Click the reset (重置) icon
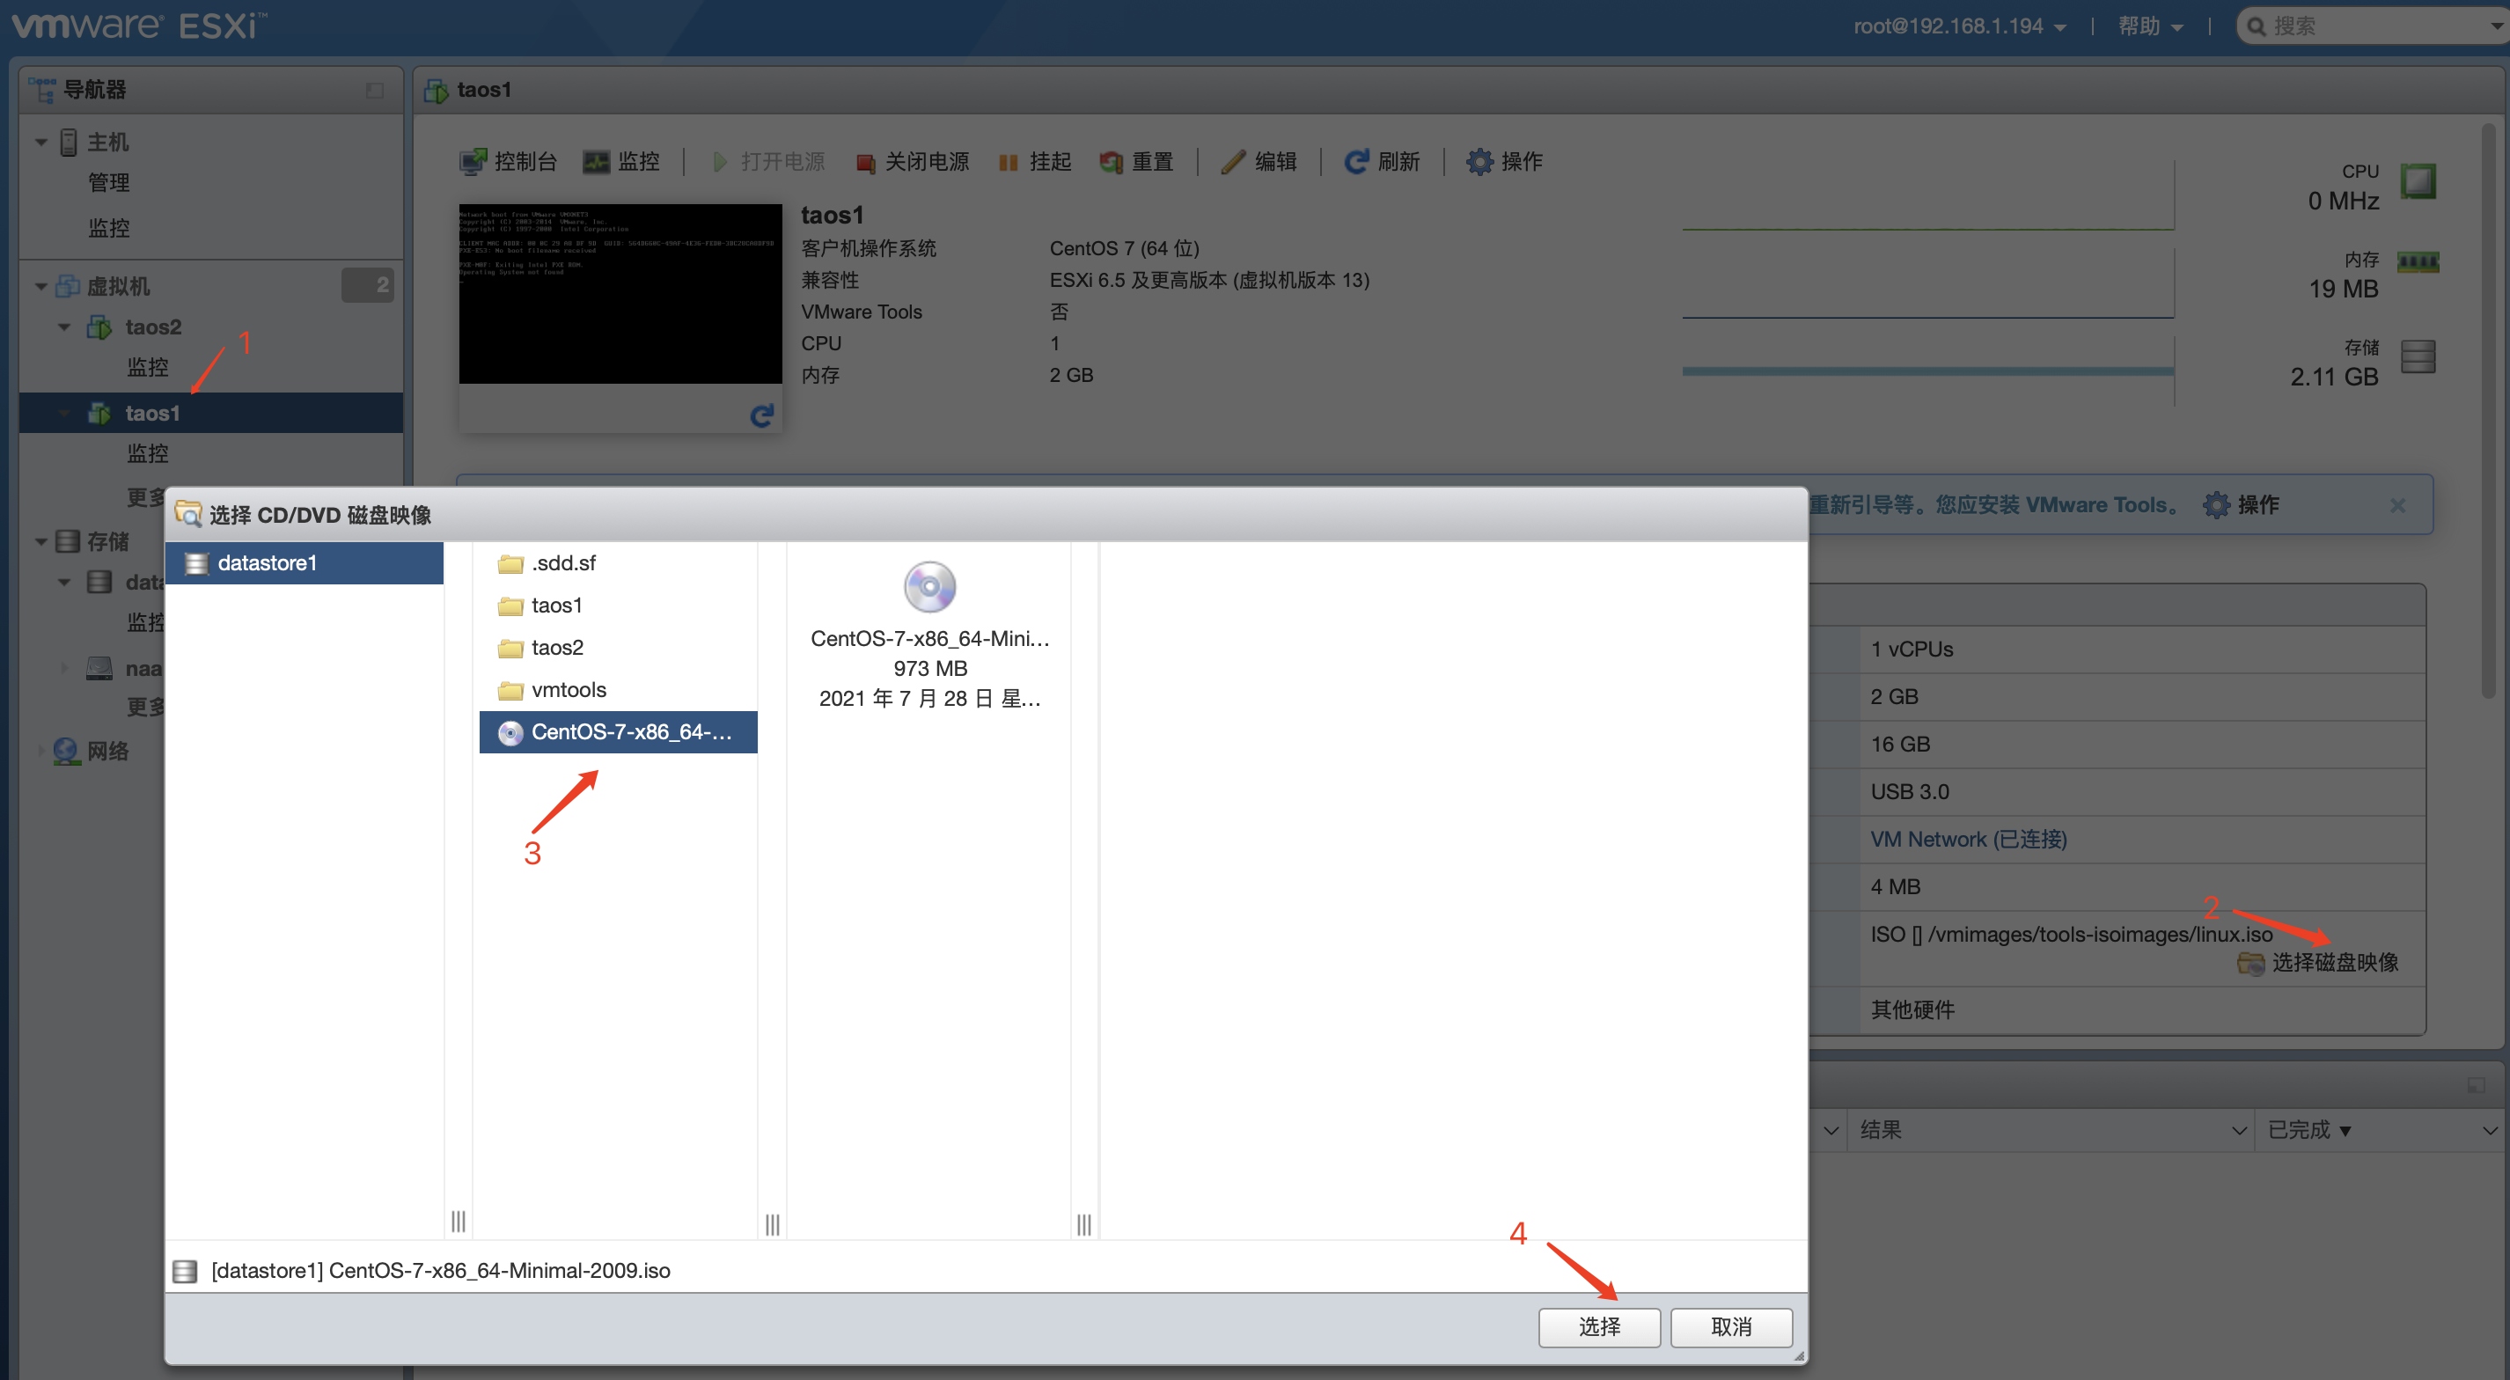 click(x=1111, y=163)
